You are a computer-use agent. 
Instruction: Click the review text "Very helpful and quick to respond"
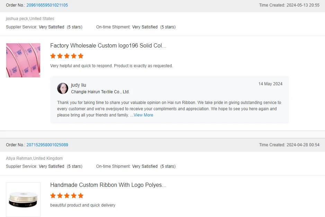(x=112, y=66)
